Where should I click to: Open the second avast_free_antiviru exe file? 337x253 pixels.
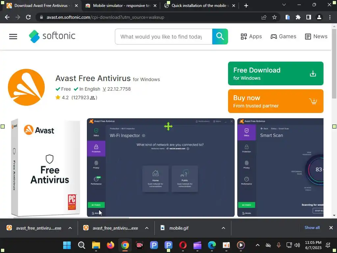(111, 228)
